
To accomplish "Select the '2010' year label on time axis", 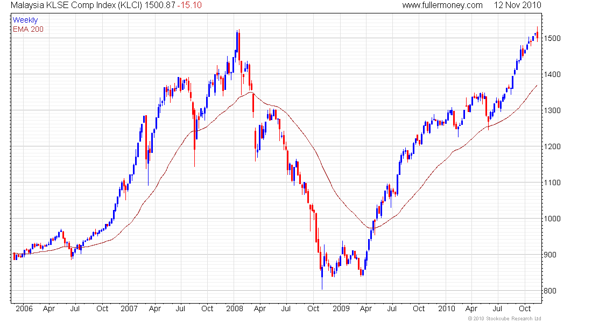I will [447, 308].
